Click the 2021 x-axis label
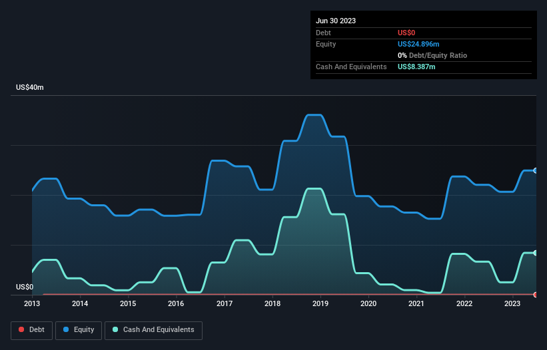This screenshot has height=350, width=547. (416, 303)
